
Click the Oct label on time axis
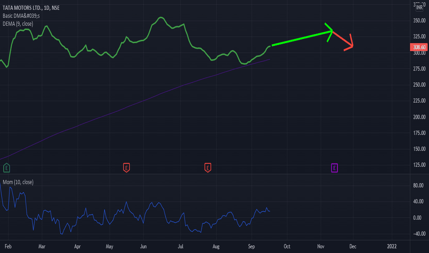(x=287, y=247)
